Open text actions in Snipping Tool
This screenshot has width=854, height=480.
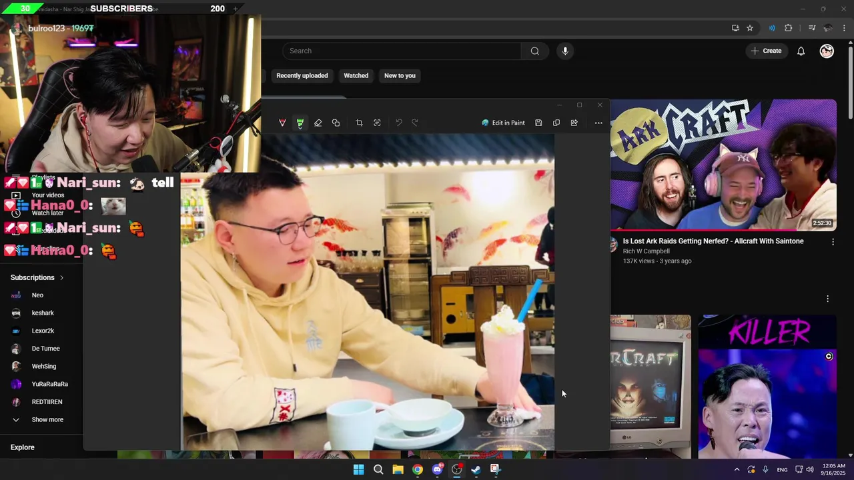(377, 123)
